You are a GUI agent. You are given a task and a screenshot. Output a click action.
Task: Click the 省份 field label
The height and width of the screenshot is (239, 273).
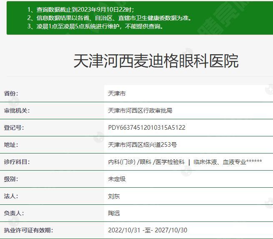click(x=11, y=93)
